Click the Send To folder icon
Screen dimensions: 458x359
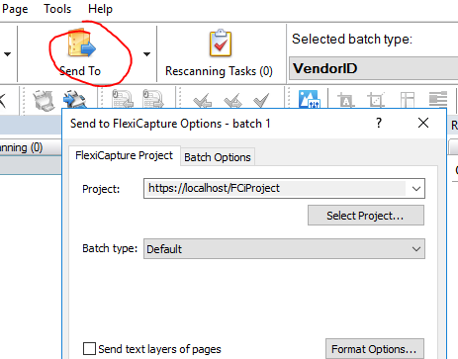pos(81,45)
